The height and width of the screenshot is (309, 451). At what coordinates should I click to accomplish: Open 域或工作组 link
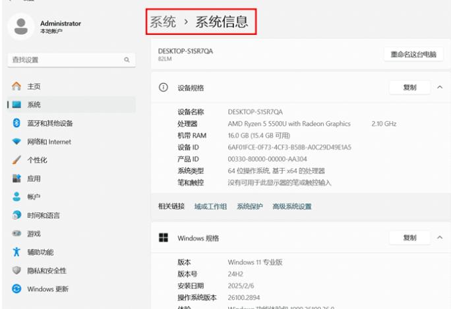click(x=210, y=206)
